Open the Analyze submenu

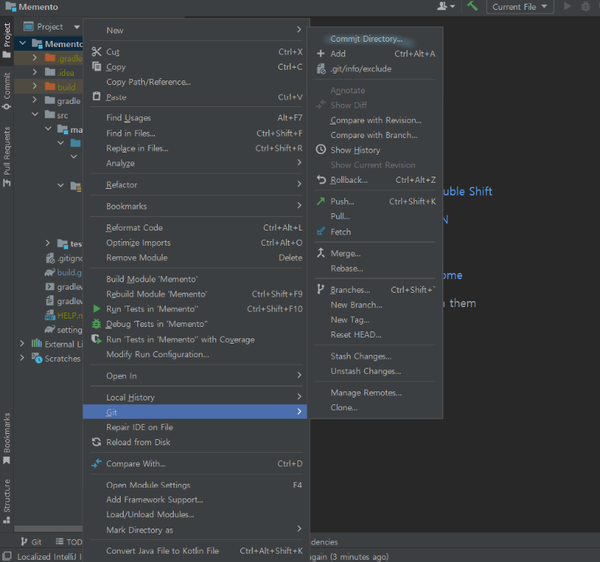pos(195,163)
